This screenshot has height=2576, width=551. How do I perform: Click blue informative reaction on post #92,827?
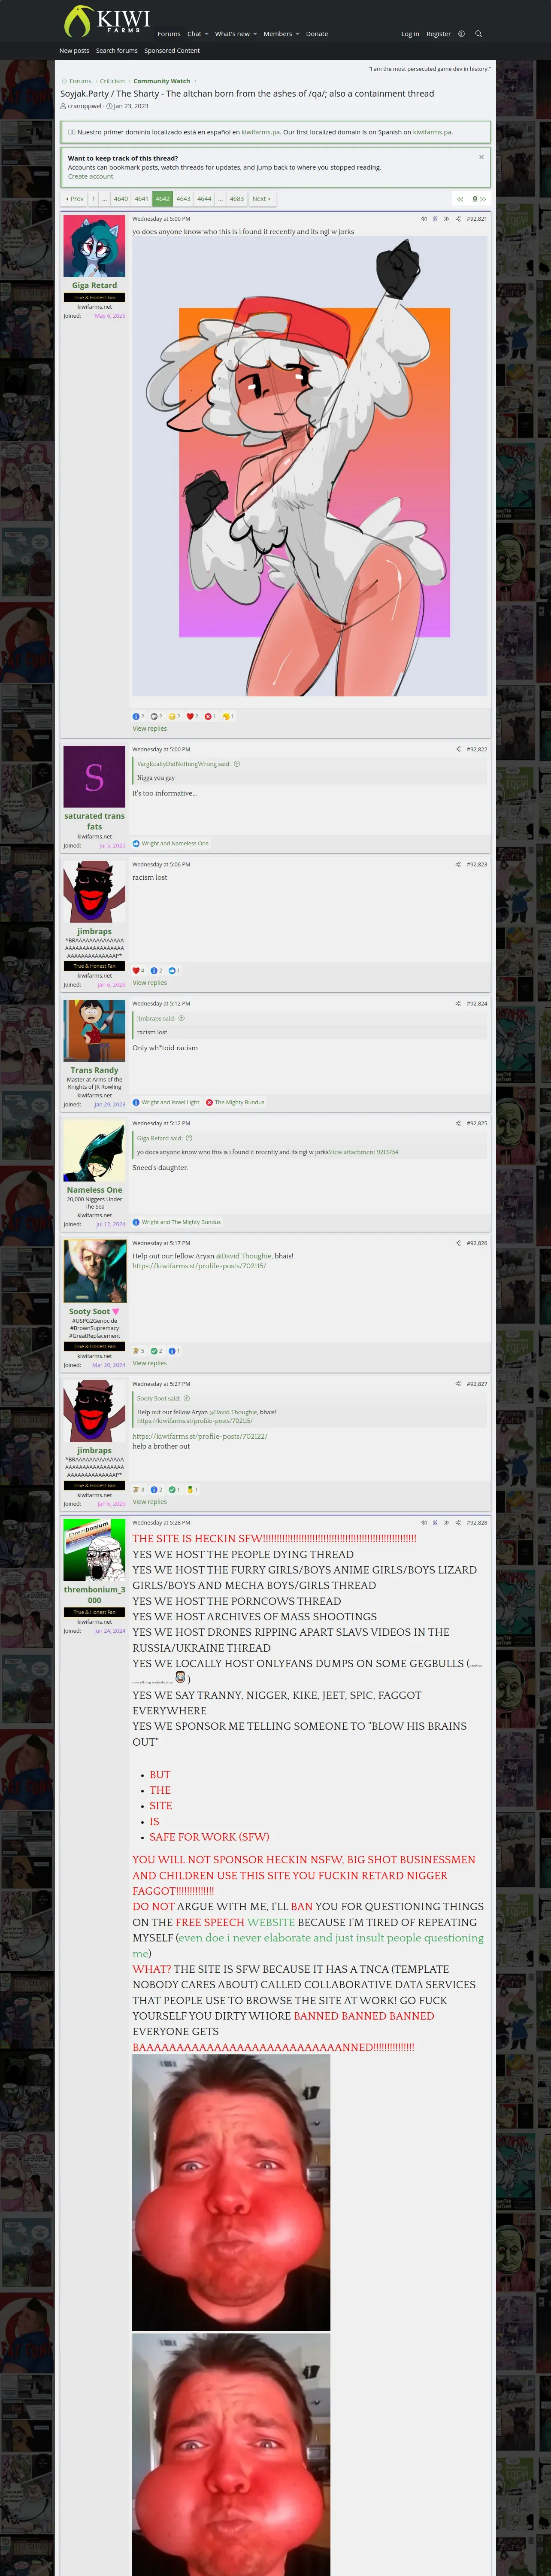(x=154, y=1490)
